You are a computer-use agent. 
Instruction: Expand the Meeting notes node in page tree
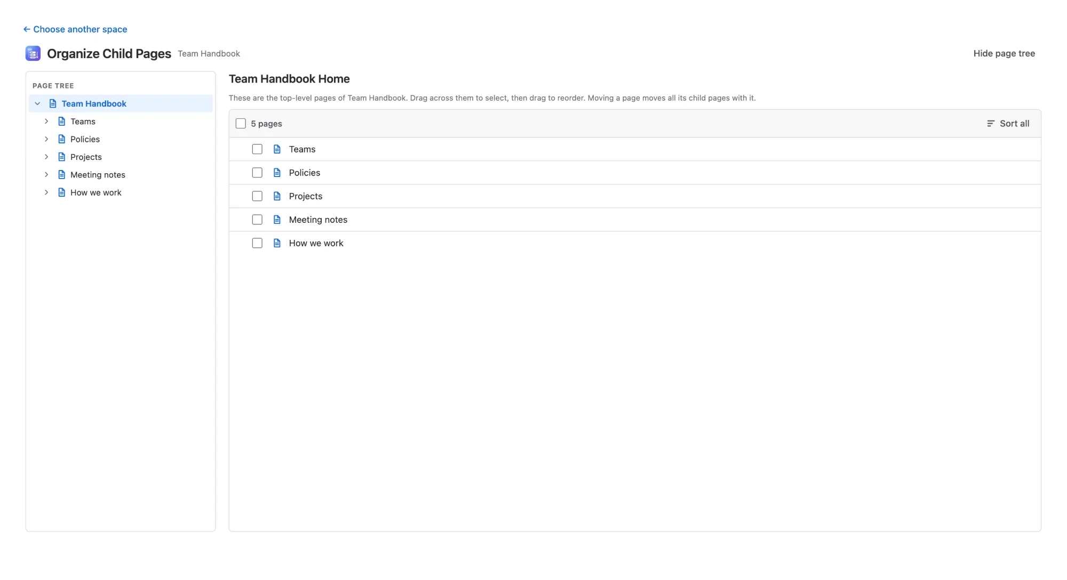[46, 175]
